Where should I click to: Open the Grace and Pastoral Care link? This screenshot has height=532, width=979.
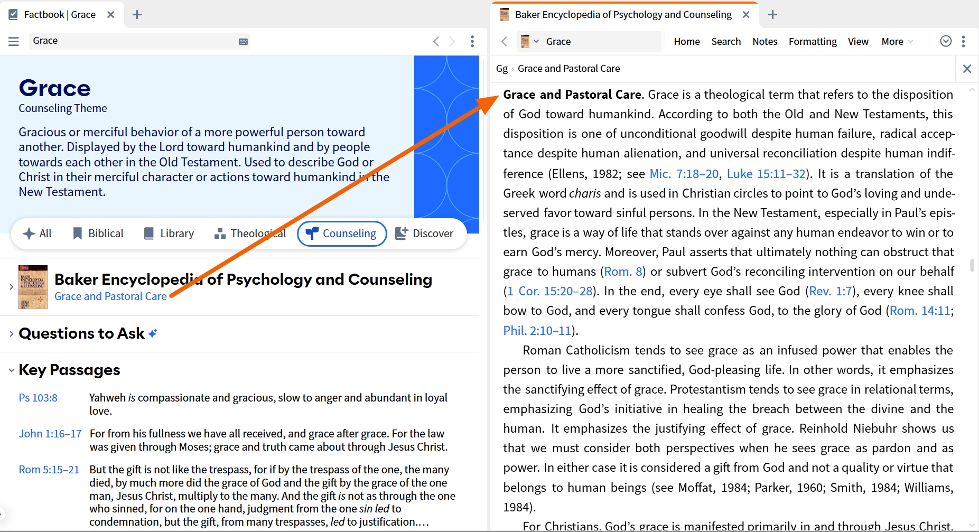pyautogui.click(x=110, y=296)
